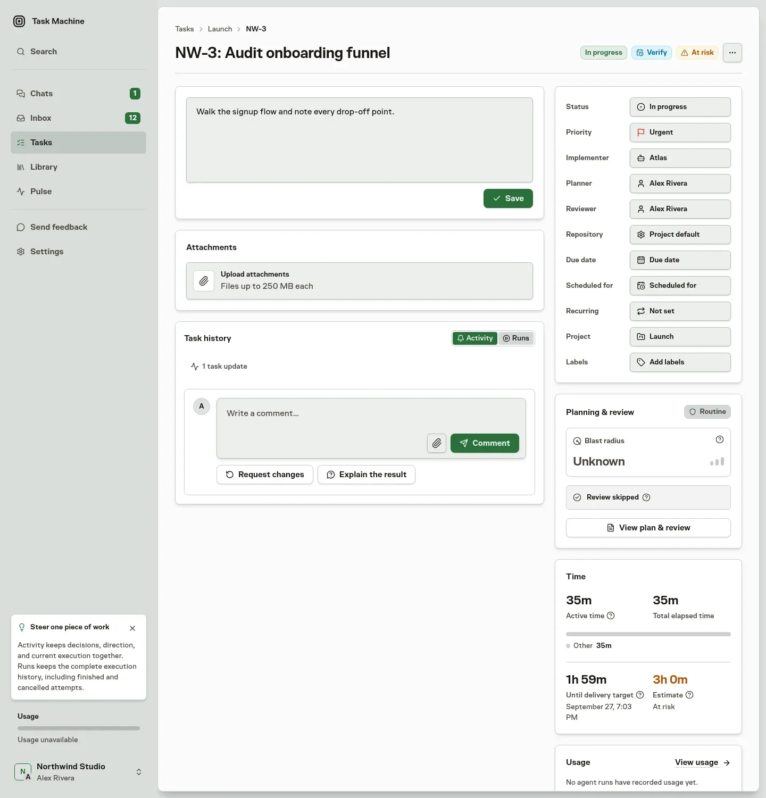Click the 1 task update activity entry
The image size is (766, 798).
pos(219,367)
